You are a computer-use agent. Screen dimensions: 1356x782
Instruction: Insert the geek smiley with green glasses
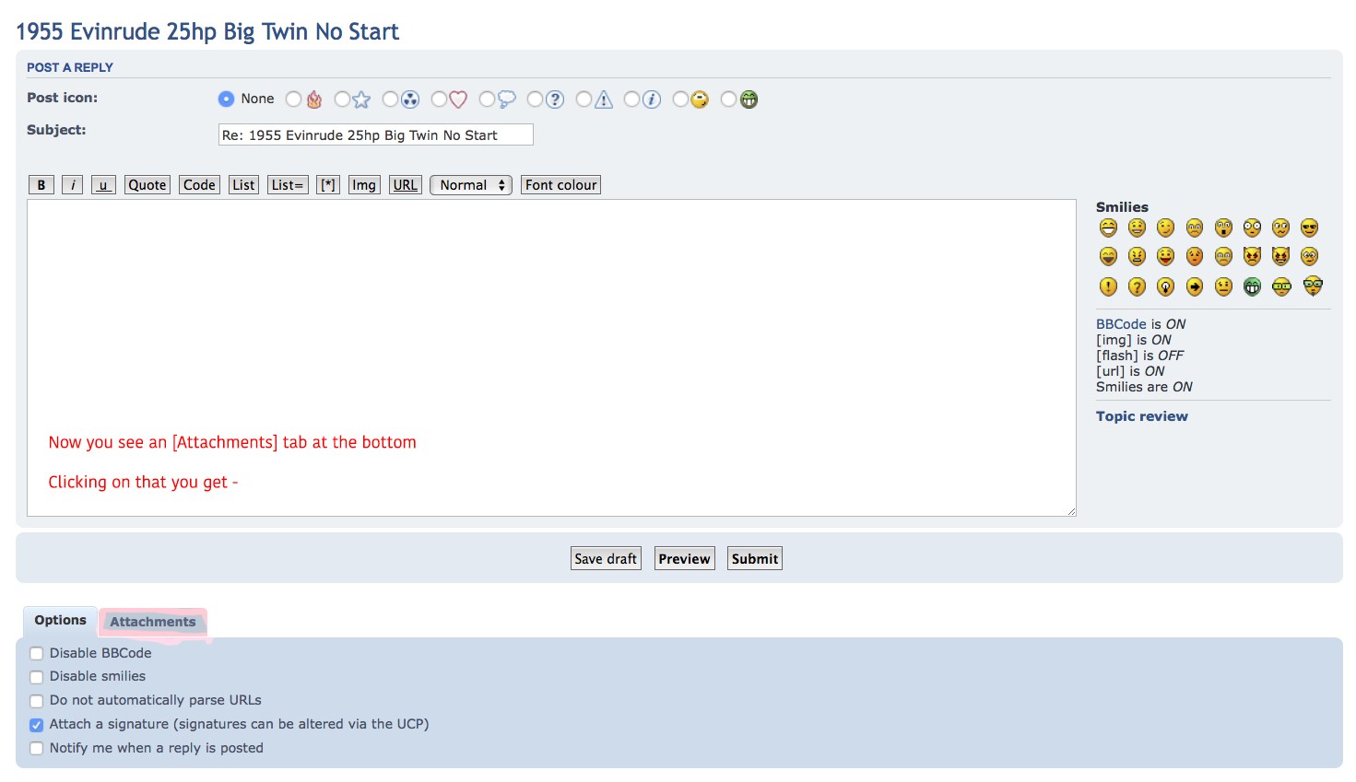click(1281, 286)
